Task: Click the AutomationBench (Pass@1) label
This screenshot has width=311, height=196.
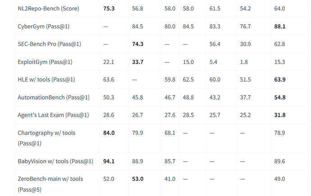Action: [x=54, y=97]
